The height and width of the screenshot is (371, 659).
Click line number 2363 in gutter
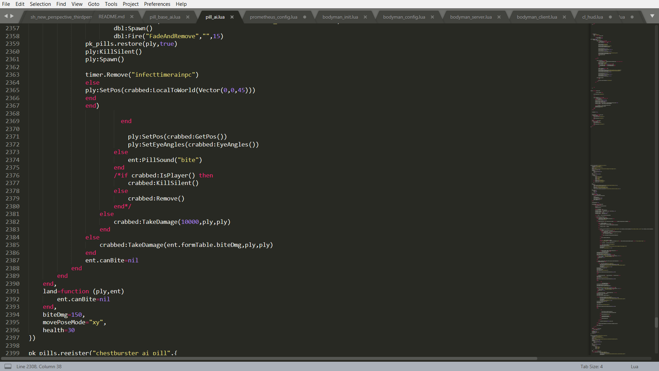[12, 75]
